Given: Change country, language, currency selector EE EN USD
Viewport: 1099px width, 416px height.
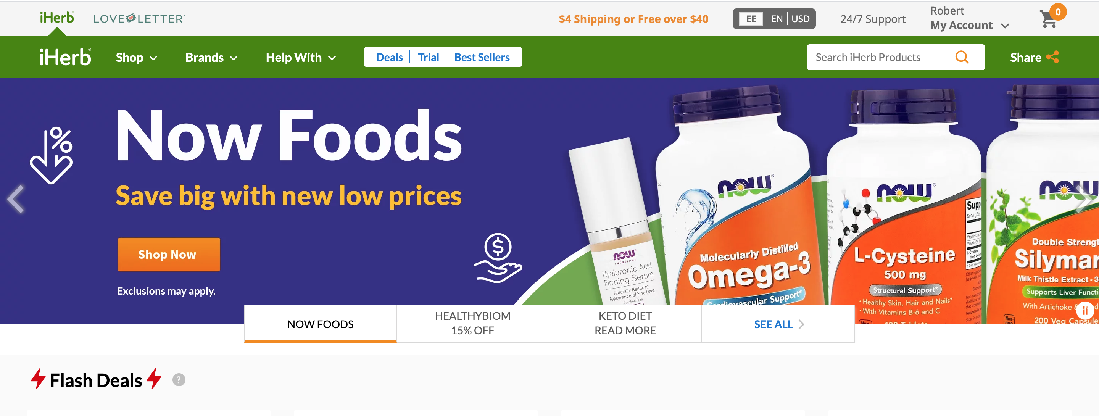Looking at the screenshot, I should point(774,19).
